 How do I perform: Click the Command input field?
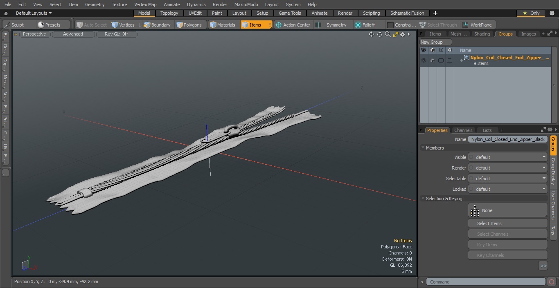[x=485, y=282]
